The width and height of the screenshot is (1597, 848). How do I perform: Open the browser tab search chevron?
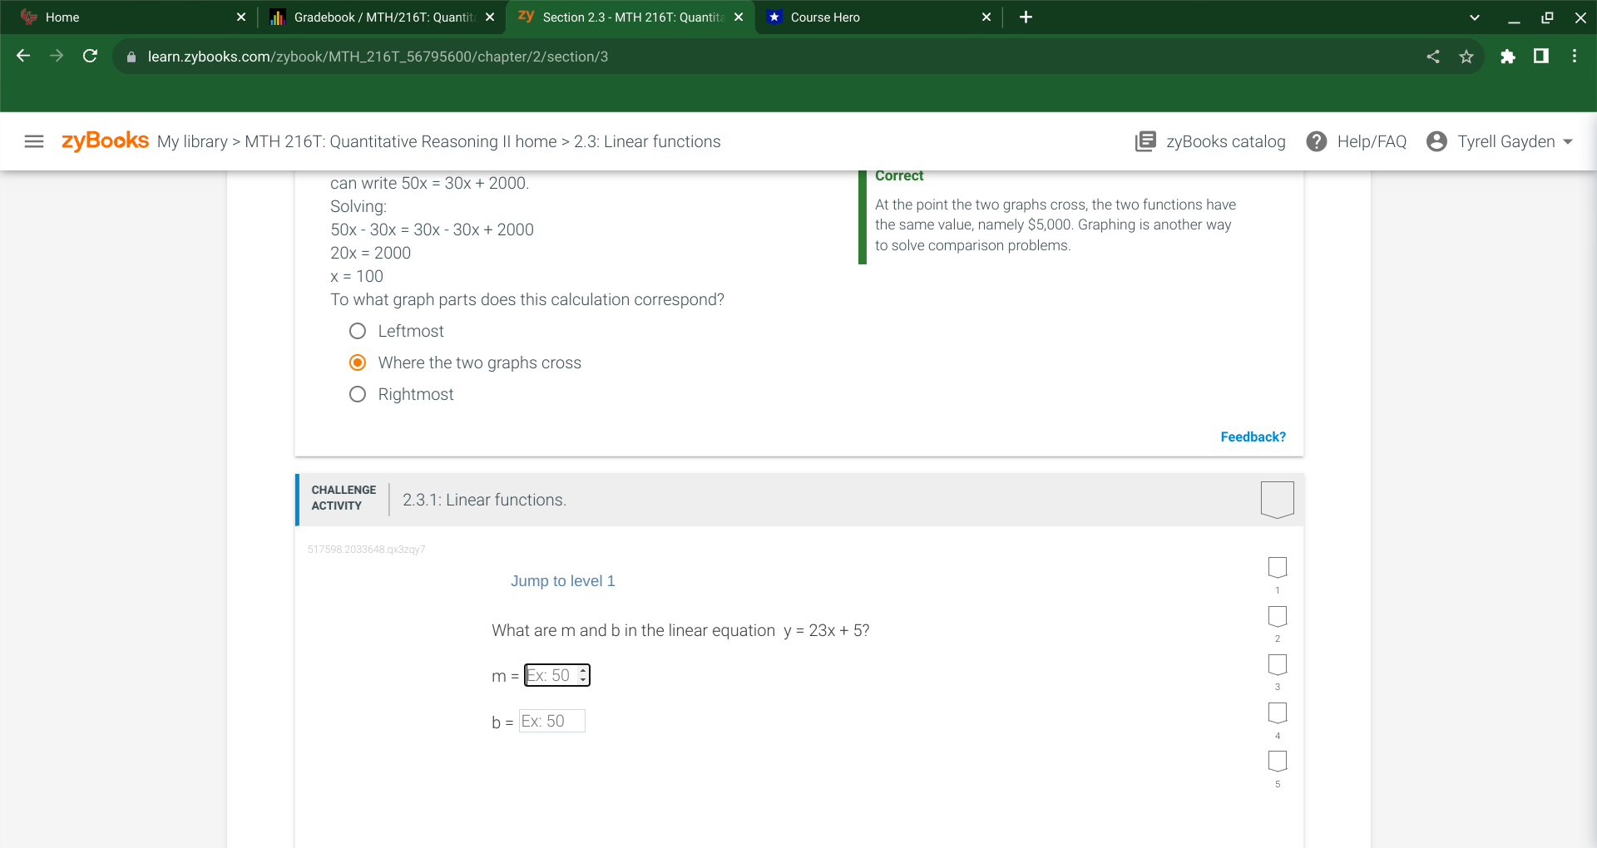[x=1473, y=17]
